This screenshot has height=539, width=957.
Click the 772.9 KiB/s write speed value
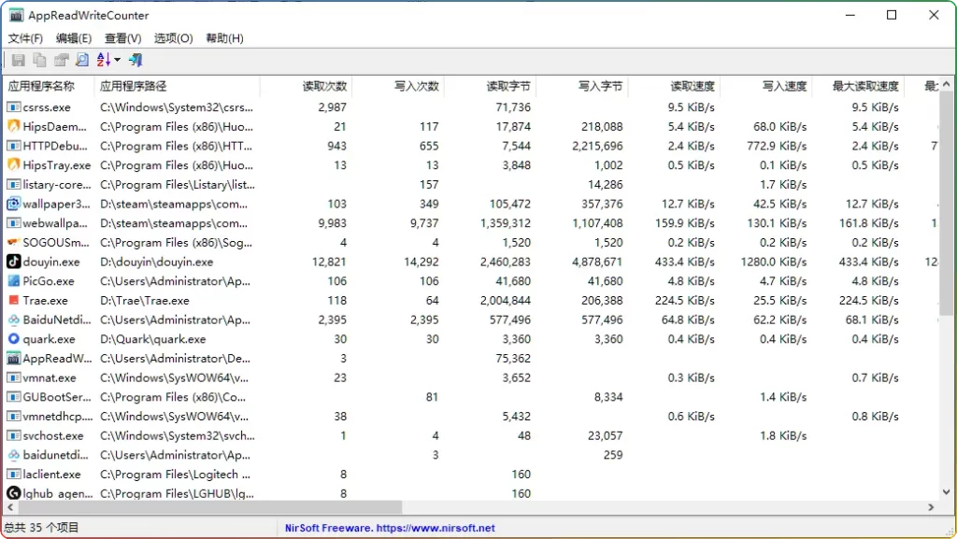pyautogui.click(x=777, y=146)
